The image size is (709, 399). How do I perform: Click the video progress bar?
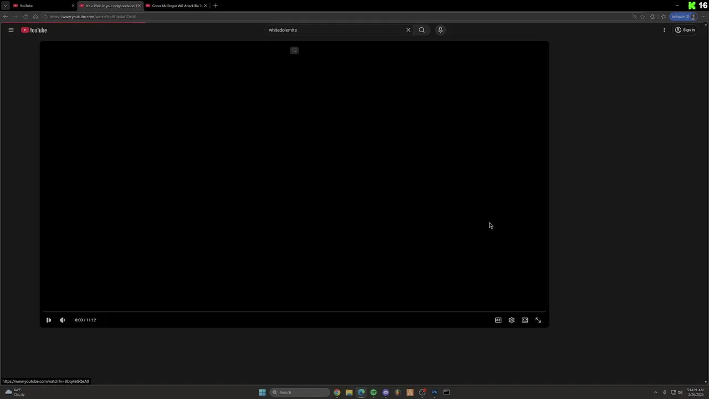[294, 311]
